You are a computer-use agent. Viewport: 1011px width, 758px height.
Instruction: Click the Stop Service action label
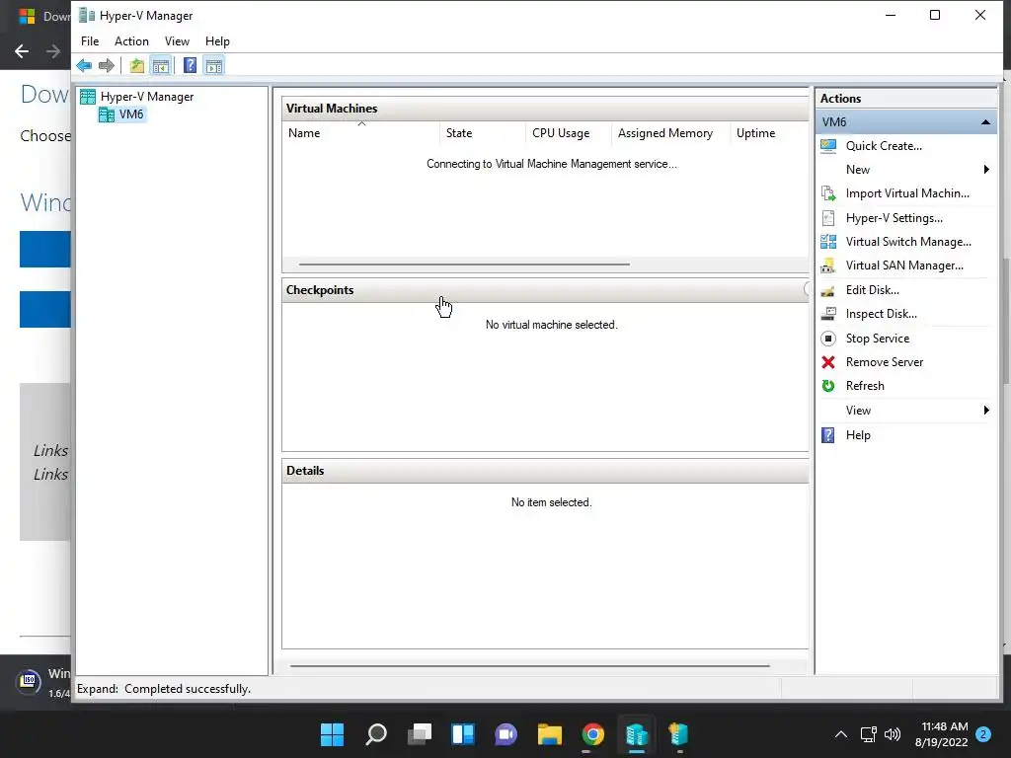pos(877,339)
